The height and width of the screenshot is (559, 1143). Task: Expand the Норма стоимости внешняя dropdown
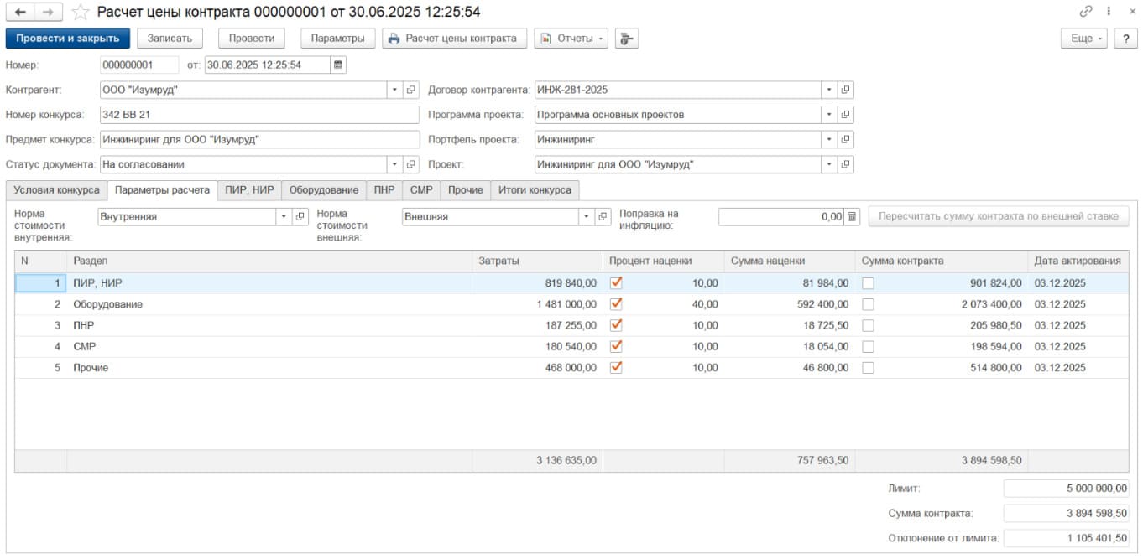tap(586, 217)
